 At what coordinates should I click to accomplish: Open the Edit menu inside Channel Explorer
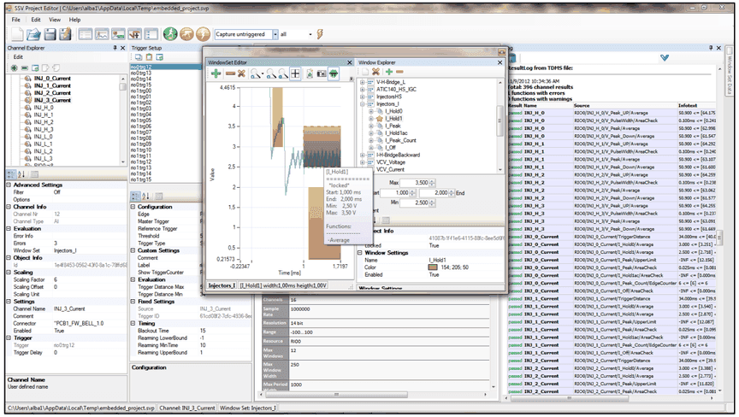pyautogui.click(x=18, y=57)
